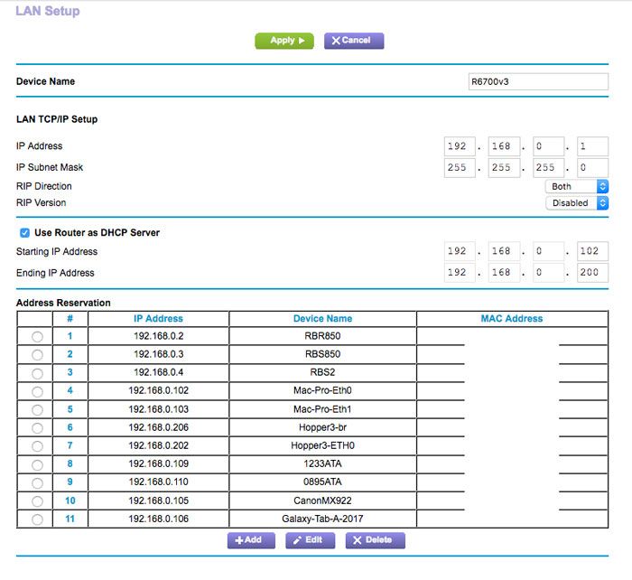Open the RIP Version dropdown
Screen dimensions: 632x580
pyautogui.click(x=577, y=203)
